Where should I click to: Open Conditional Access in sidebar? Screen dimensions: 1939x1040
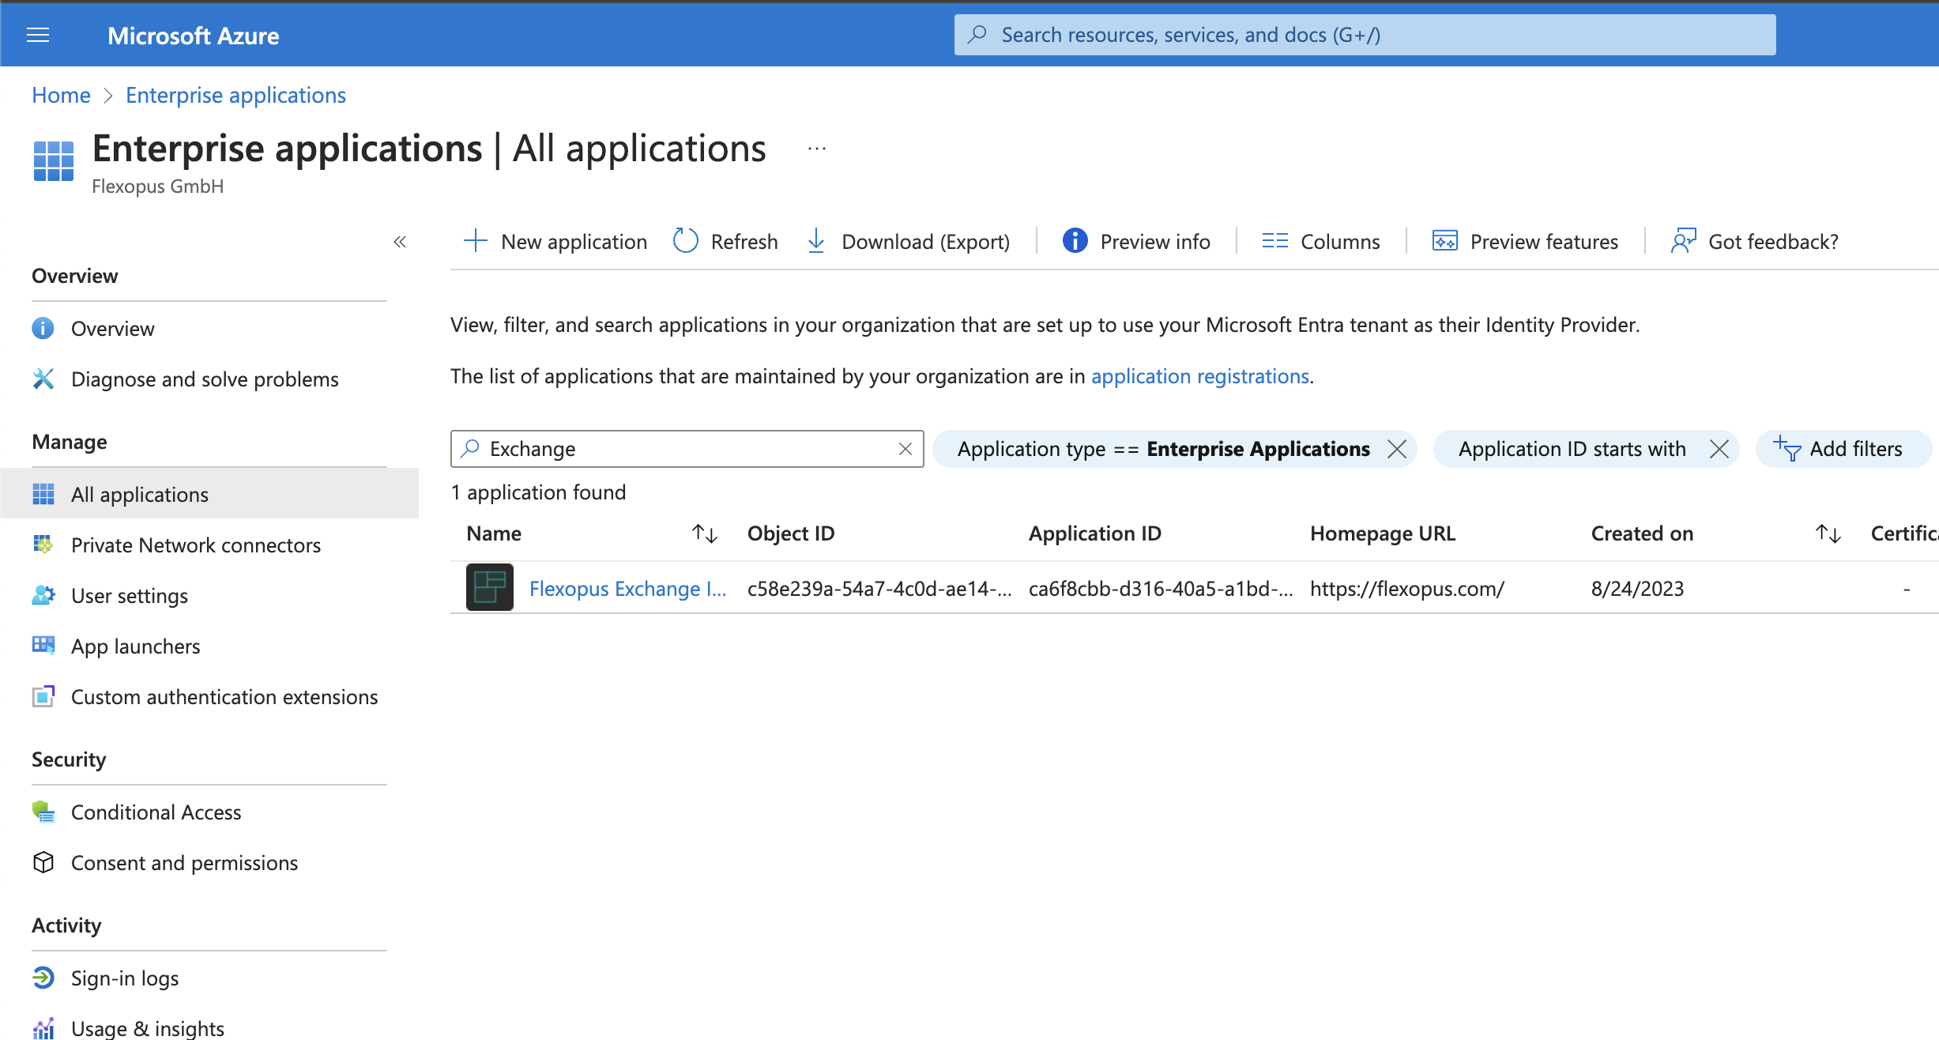click(156, 812)
